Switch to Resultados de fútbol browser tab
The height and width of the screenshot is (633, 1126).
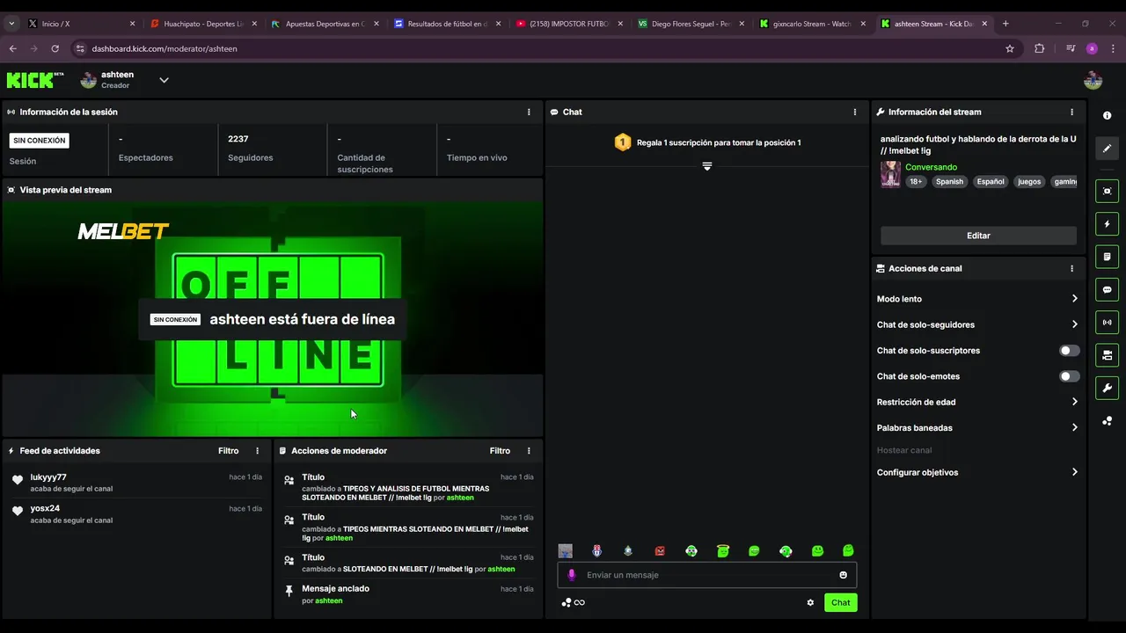click(x=446, y=24)
